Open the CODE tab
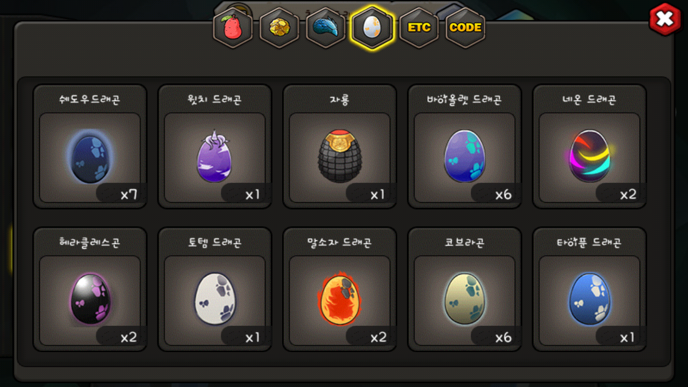The image size is (688, 387). click(465, 27)
